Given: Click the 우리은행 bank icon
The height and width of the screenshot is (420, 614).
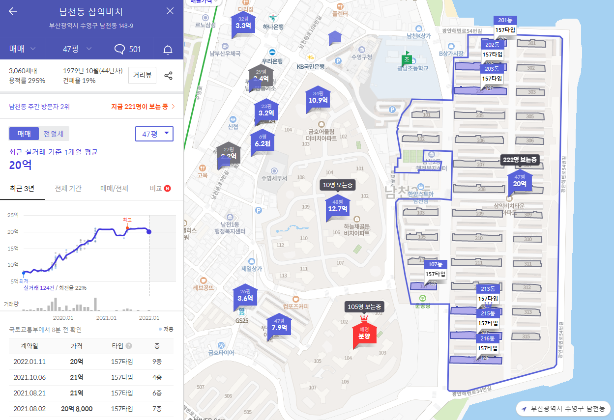Looking at the screenshot, I should point(272,53).
